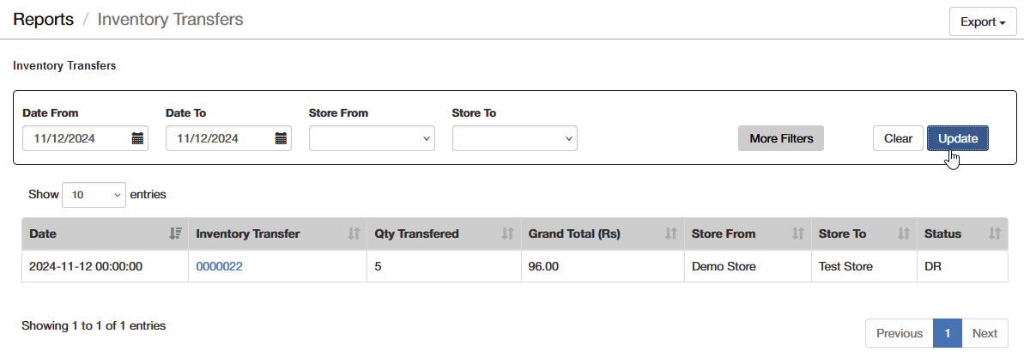Screen dimensions: 1024x358
Task: Open the Export dropdown menu
Action: click(983, 22)
